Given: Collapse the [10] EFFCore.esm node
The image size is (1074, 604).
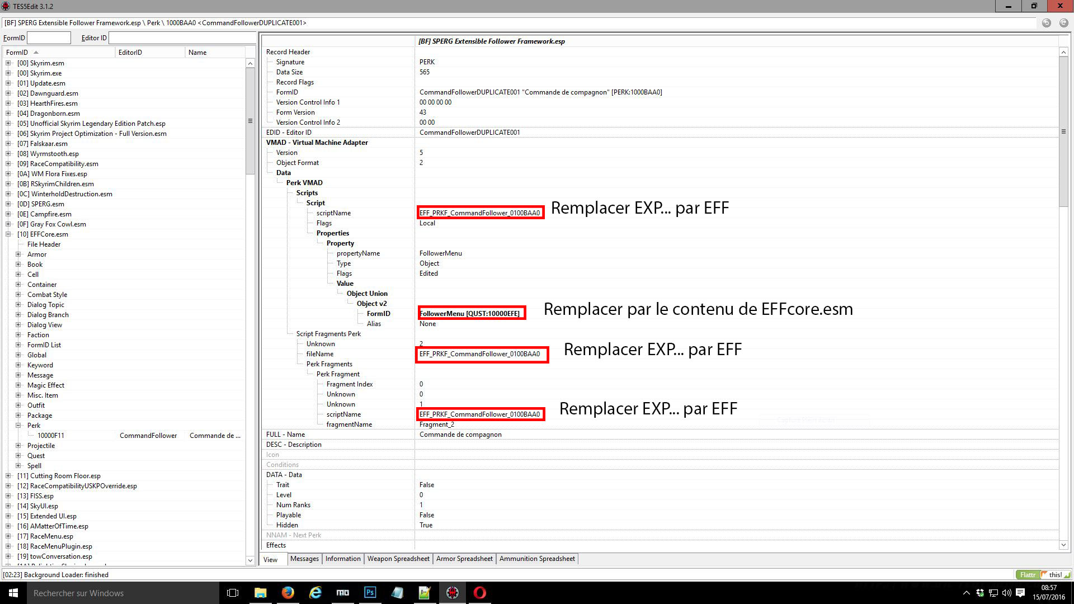Looking at the screenshot, I should [x=8, y=234].
